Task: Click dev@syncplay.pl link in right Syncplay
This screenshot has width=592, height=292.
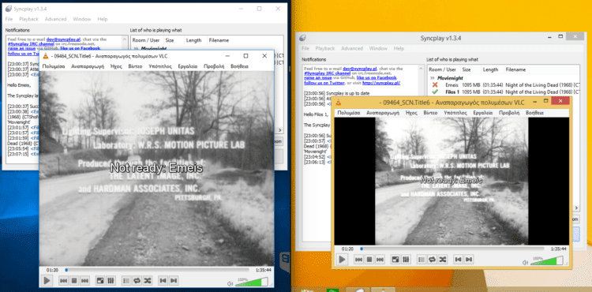Action: point(360,69)
